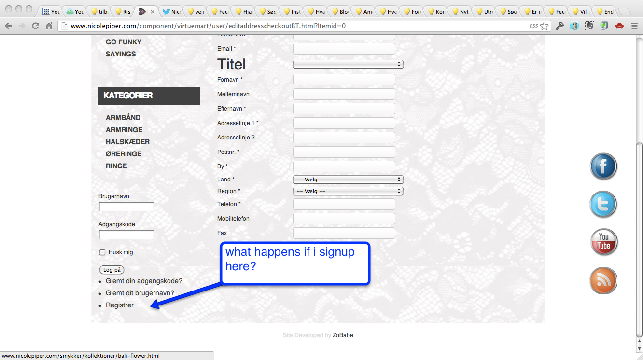Reload the page with the refresh icon

[x=35, y=26]
